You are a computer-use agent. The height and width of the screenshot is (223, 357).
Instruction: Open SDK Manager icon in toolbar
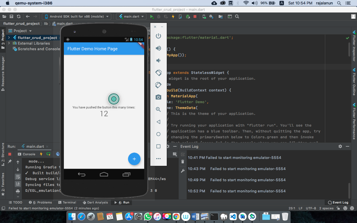click(211, 16)
